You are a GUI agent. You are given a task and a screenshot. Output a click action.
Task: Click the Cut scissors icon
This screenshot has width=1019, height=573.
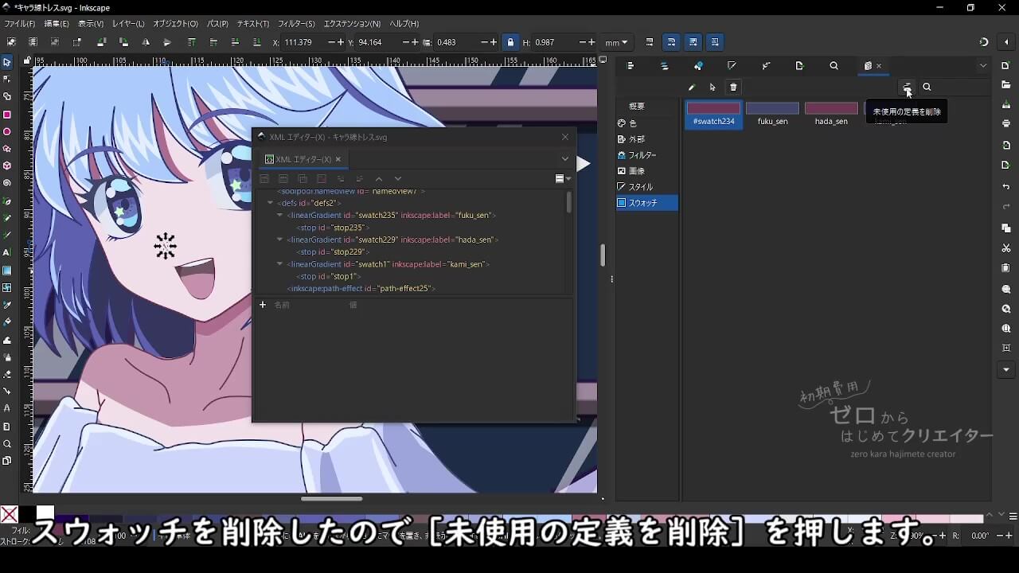click(x=1006, y=248)
